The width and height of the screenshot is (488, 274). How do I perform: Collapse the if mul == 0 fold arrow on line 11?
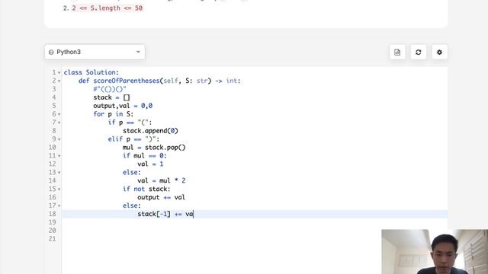pyautogui.click(x=59, y=156)
